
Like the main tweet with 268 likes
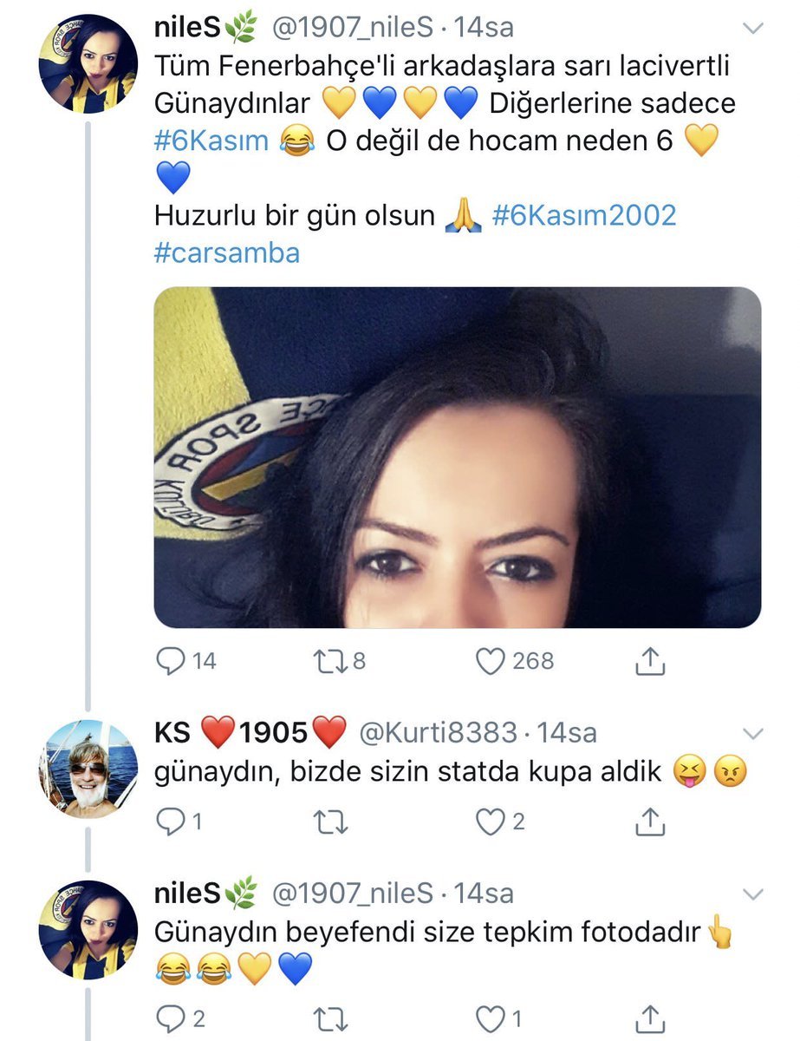pyautogui.click(x=491, y=662)
